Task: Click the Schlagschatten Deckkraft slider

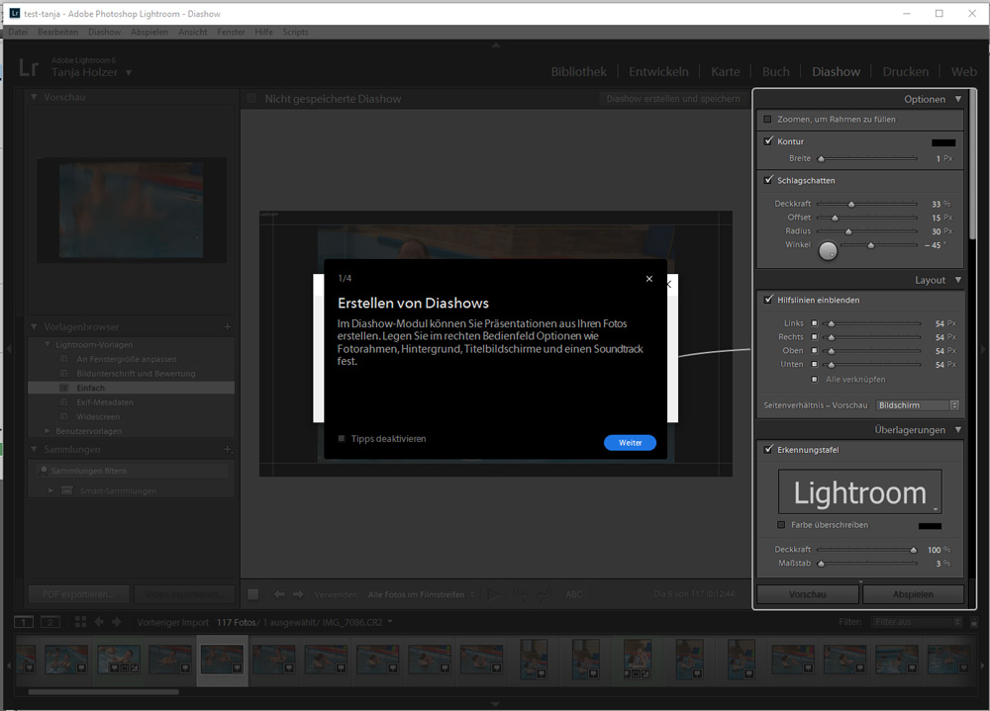Action: (867, 204)
